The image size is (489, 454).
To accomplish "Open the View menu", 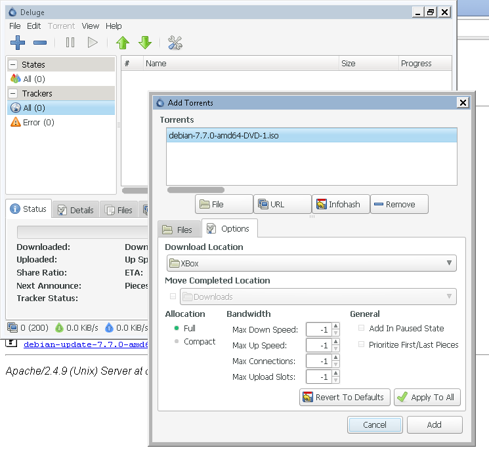I will pyautogui.click(x=90, y=26).
